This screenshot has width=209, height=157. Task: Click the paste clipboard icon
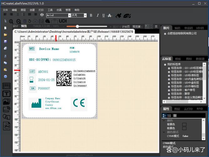[x=5, y=70]
